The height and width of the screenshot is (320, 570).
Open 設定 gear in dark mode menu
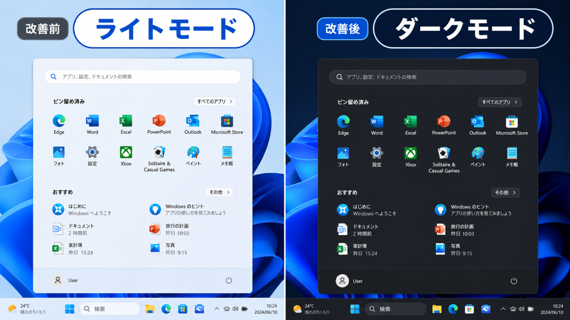[377, 157]
